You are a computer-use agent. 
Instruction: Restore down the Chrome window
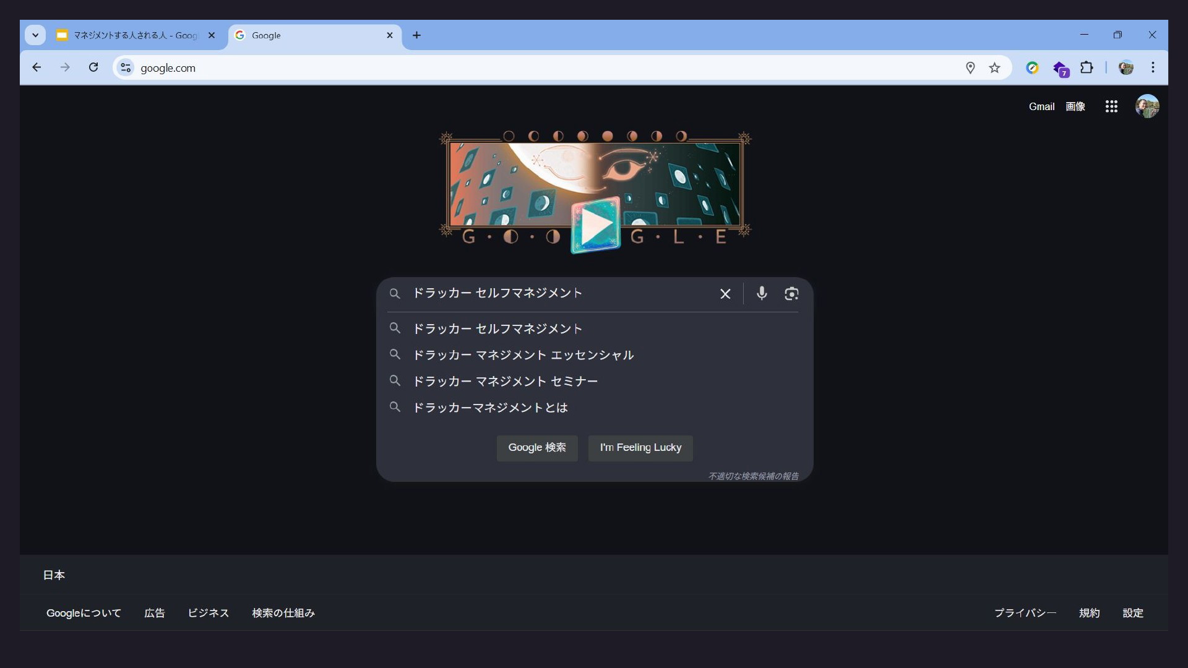click(x=1117, y=35)
